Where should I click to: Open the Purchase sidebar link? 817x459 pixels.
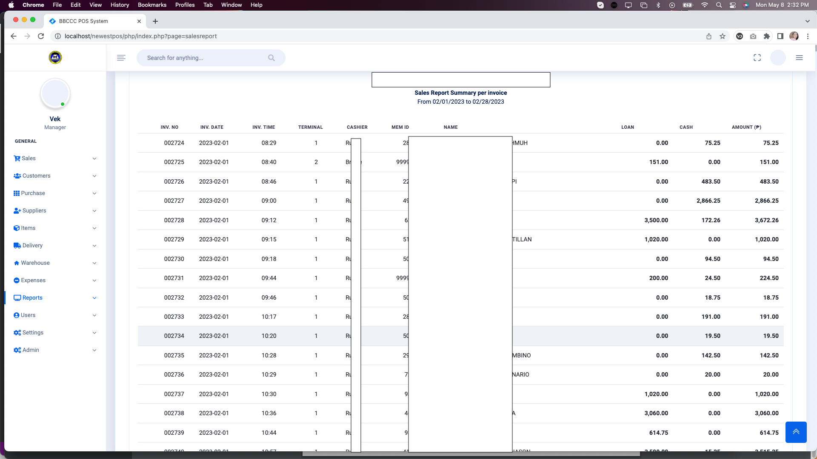[x=33, y=193]
